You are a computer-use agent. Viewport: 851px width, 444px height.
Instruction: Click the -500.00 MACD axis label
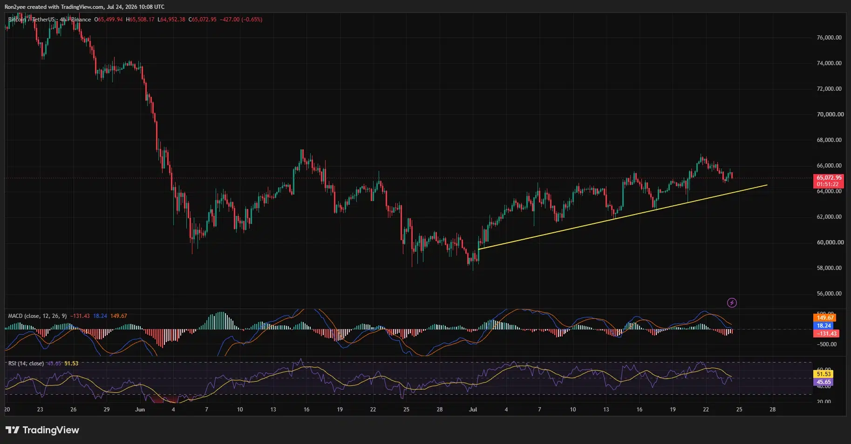click(827, 344)
